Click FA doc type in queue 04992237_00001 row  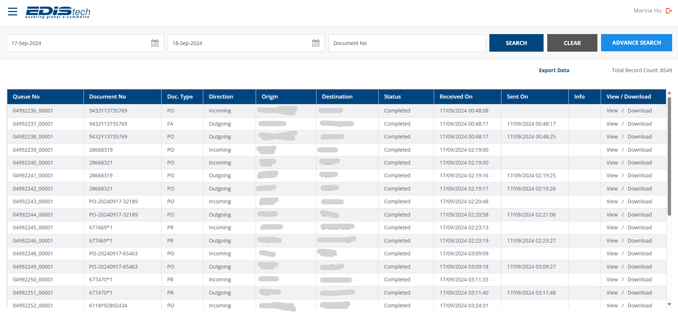(170, 124)
